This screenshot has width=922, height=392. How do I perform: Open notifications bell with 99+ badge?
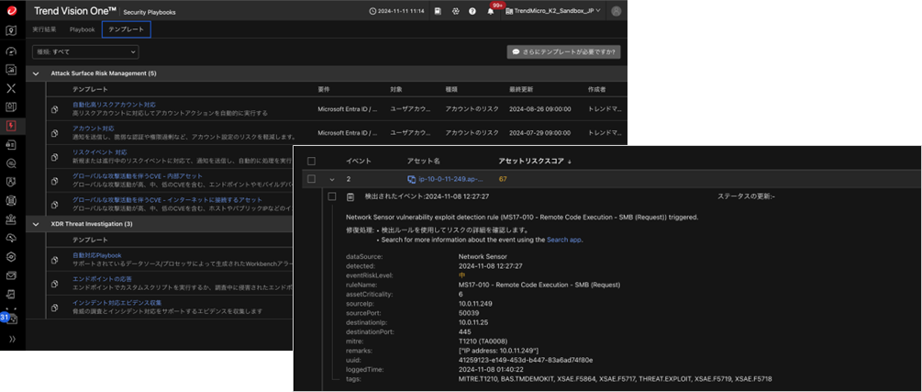[x=491, y=11]
